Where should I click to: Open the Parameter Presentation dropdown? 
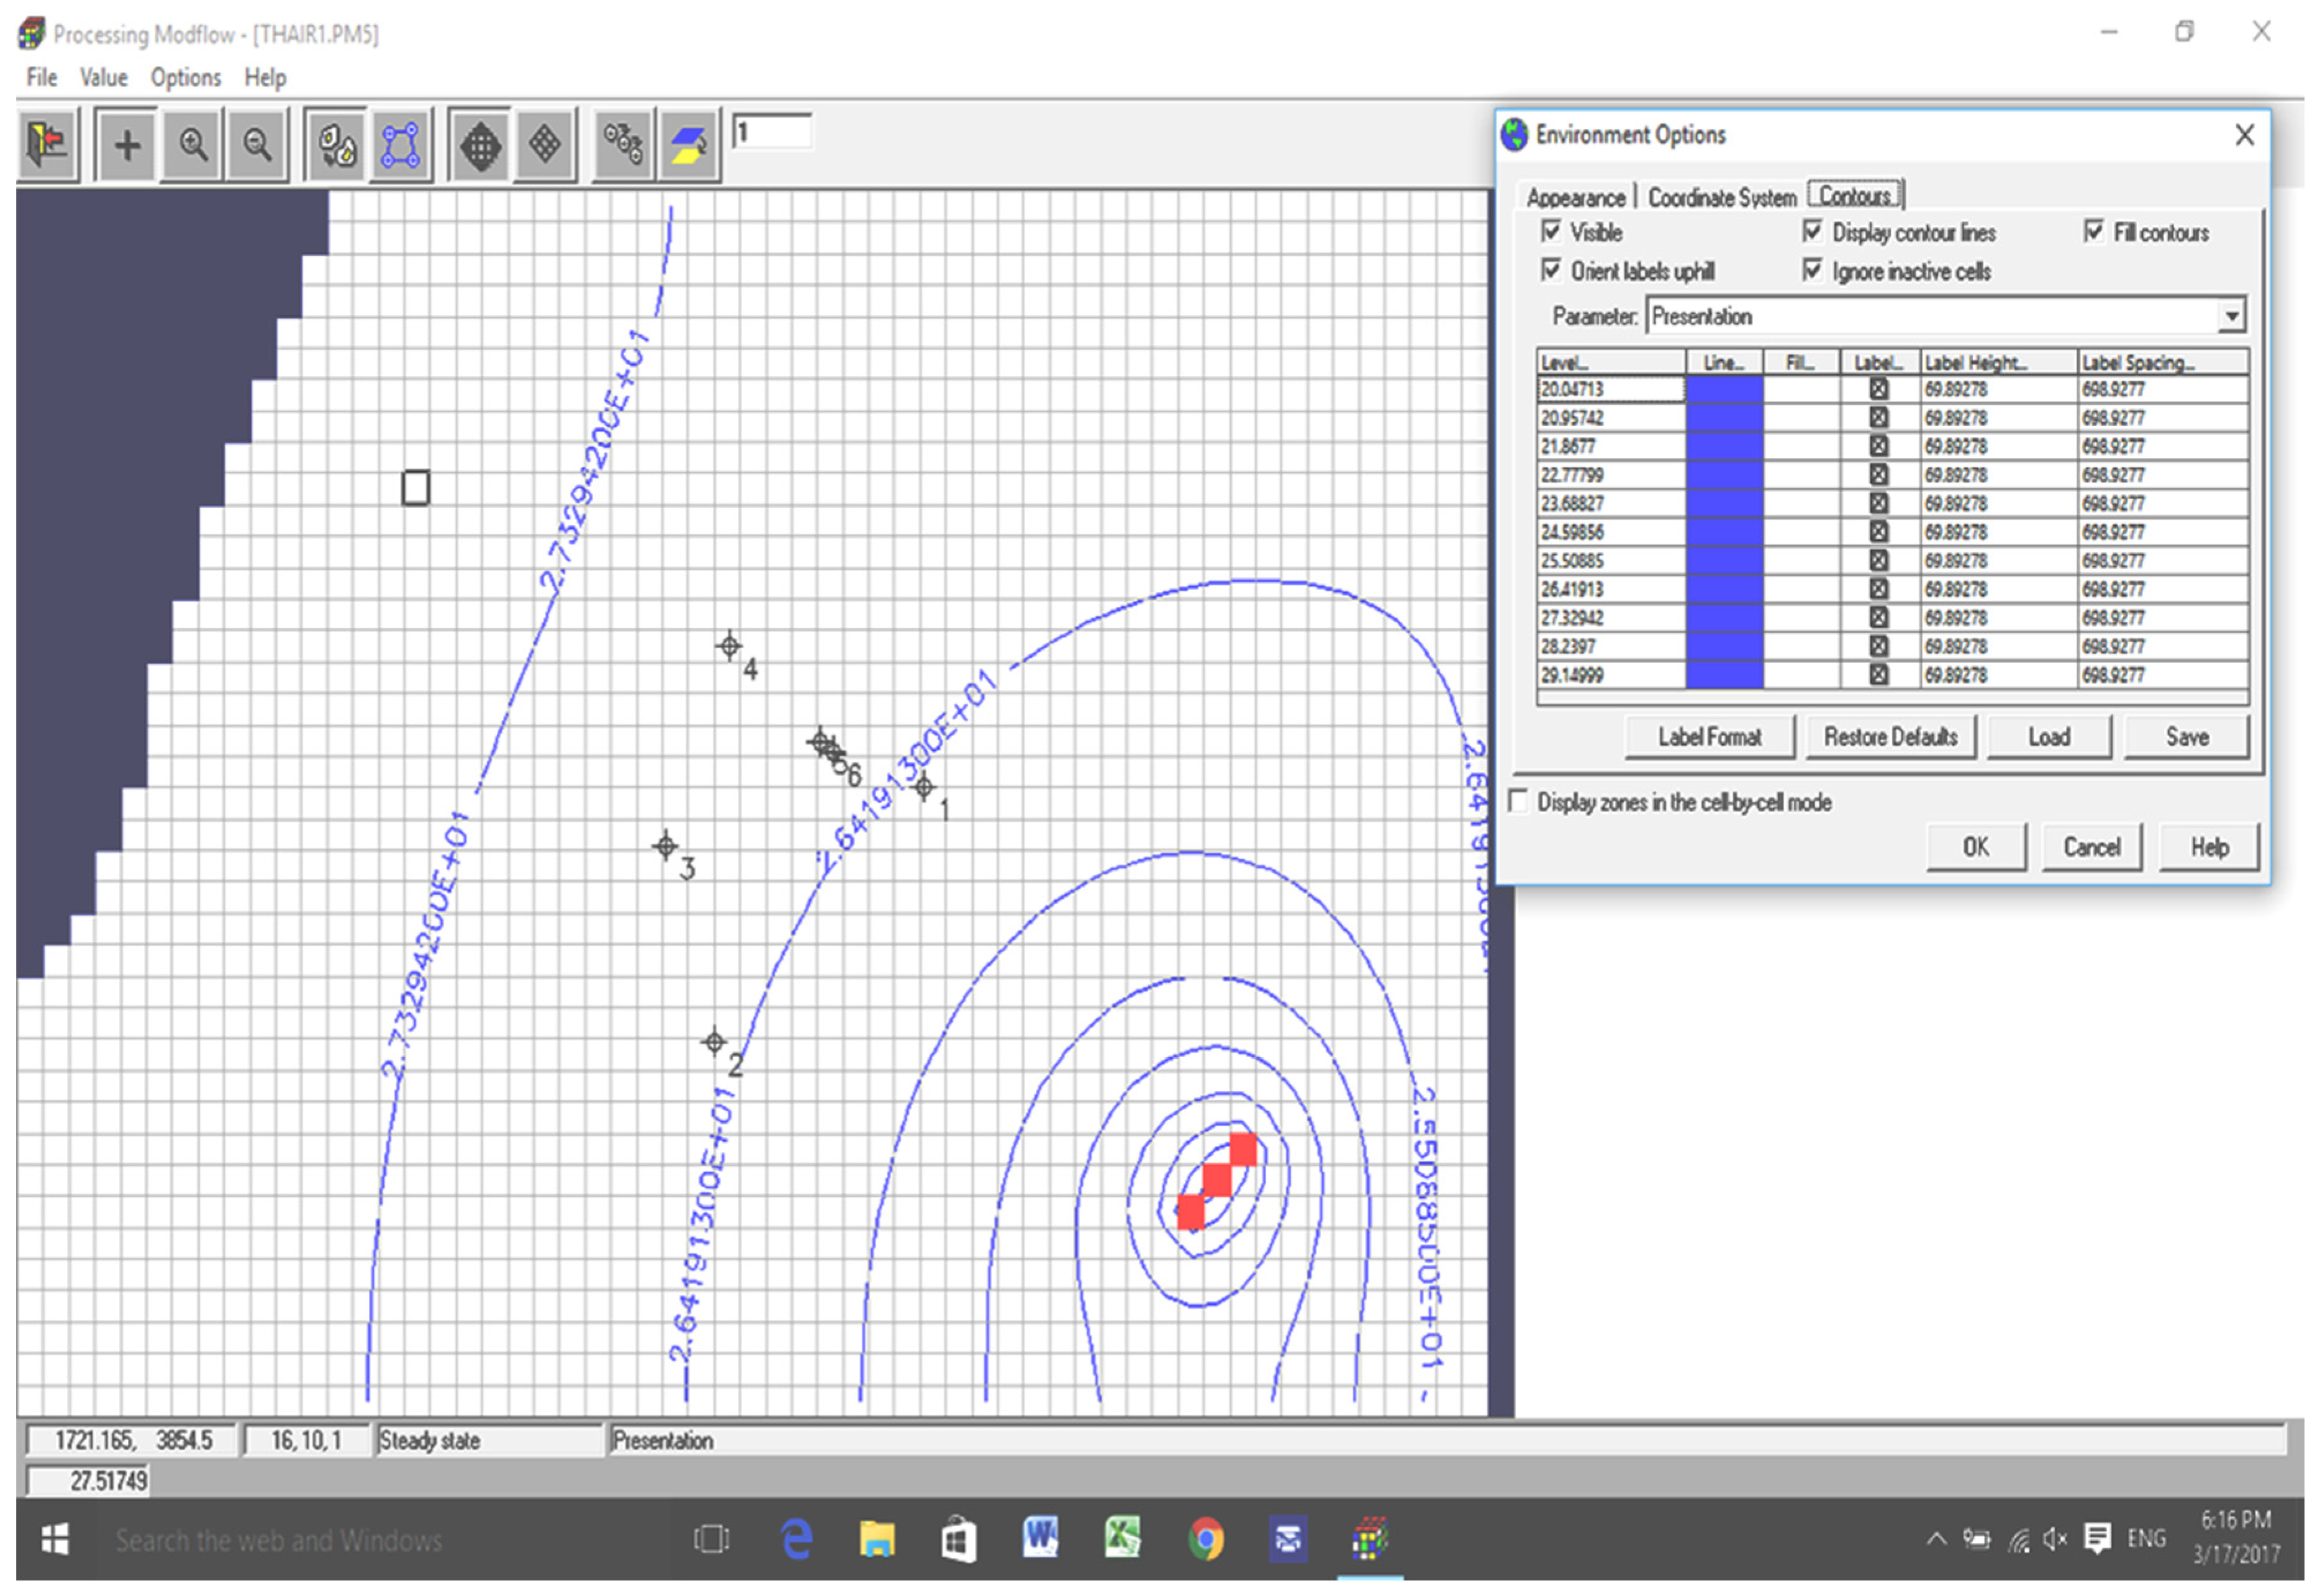tap(2231, 317)
